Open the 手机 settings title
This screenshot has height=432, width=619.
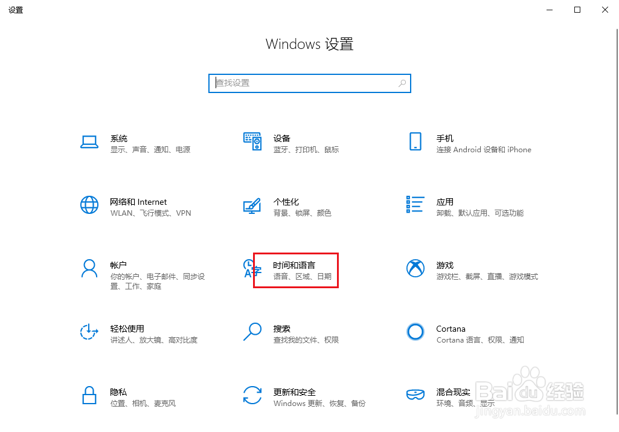point(445,138)
